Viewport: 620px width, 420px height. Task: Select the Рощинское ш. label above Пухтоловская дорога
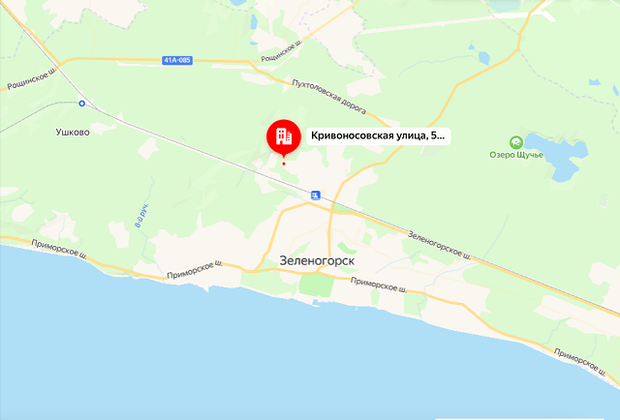point(282,50)
